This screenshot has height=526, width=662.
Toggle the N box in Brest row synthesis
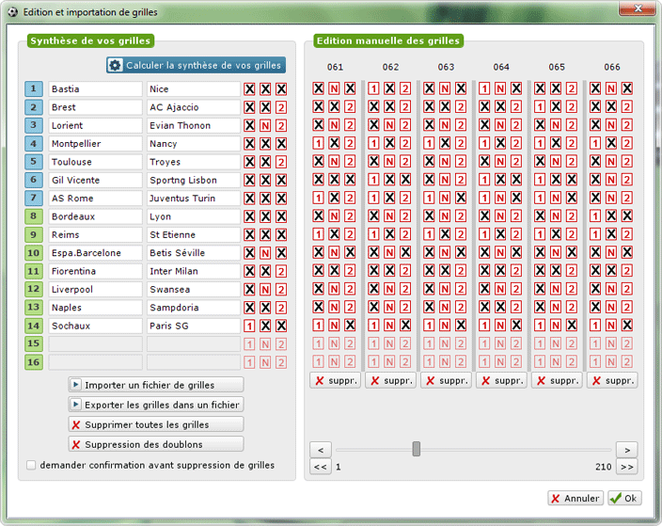(265, 107)
